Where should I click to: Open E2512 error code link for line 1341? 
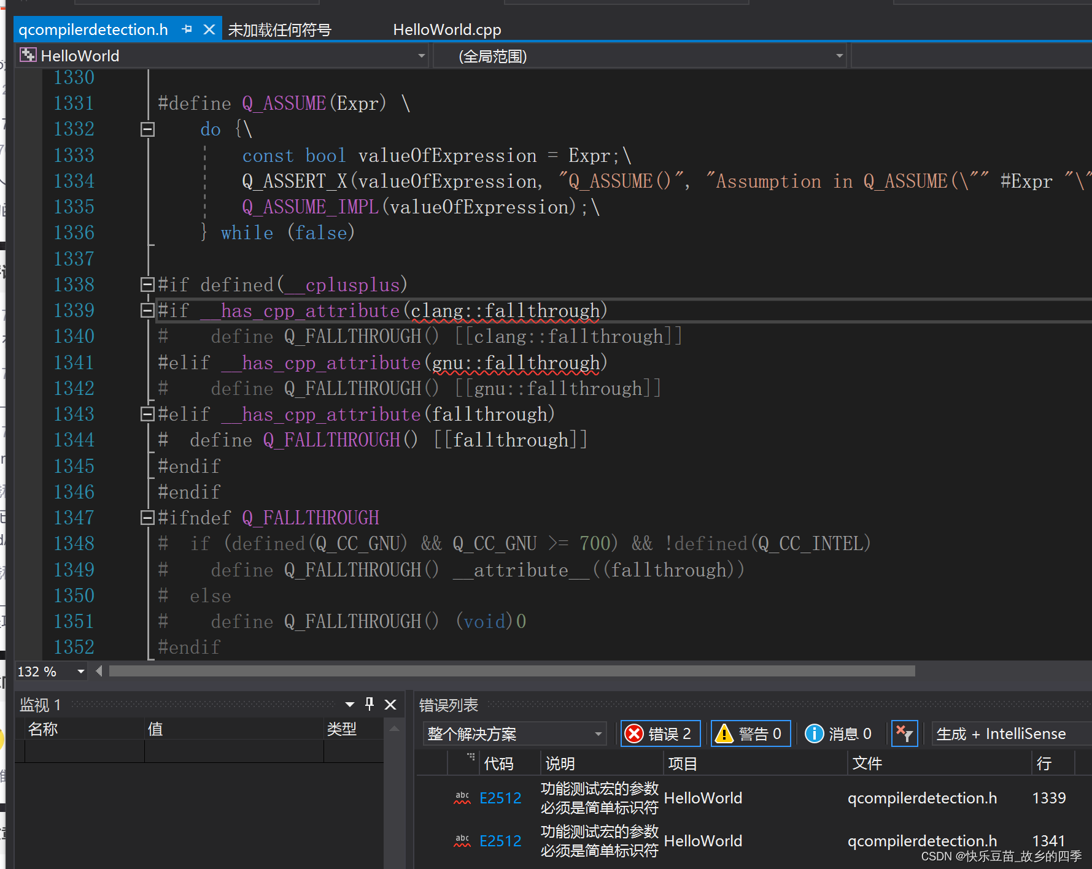click(500, 841)
